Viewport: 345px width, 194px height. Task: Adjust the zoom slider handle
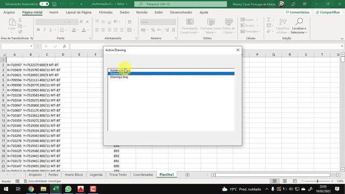coord(318,181)
